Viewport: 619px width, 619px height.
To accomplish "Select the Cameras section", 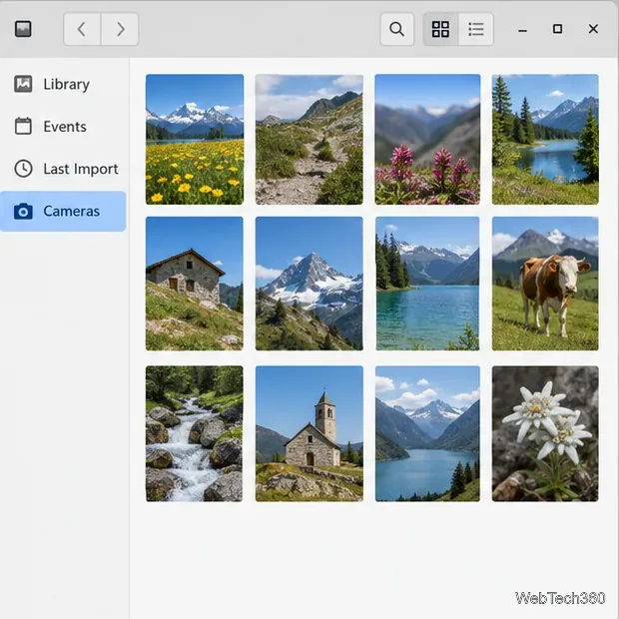I will [x=63, y=212].
